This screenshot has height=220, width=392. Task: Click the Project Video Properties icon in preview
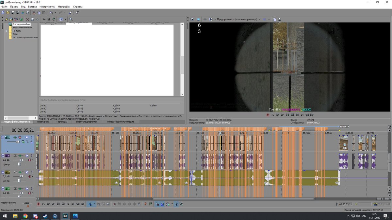192,19
